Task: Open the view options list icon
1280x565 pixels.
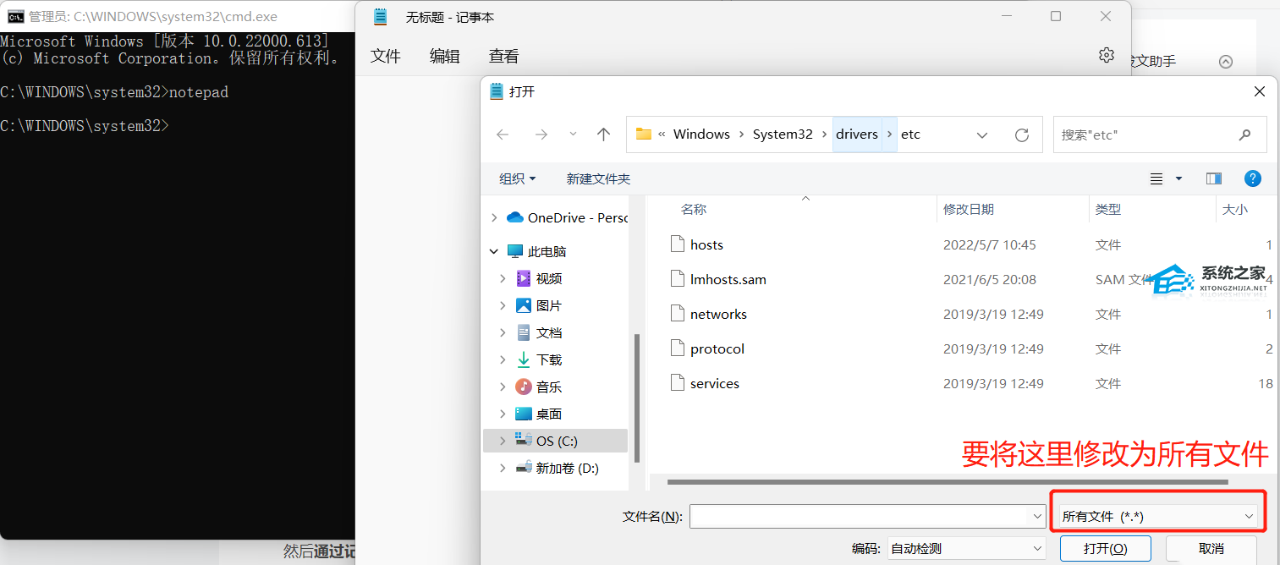Action: [x=1156, y=178]
